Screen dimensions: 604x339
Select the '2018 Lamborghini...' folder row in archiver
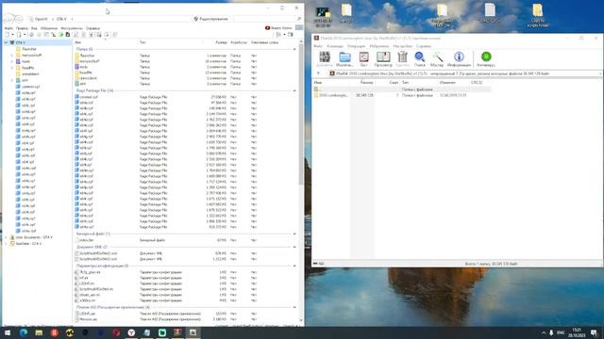pos(401,95)
